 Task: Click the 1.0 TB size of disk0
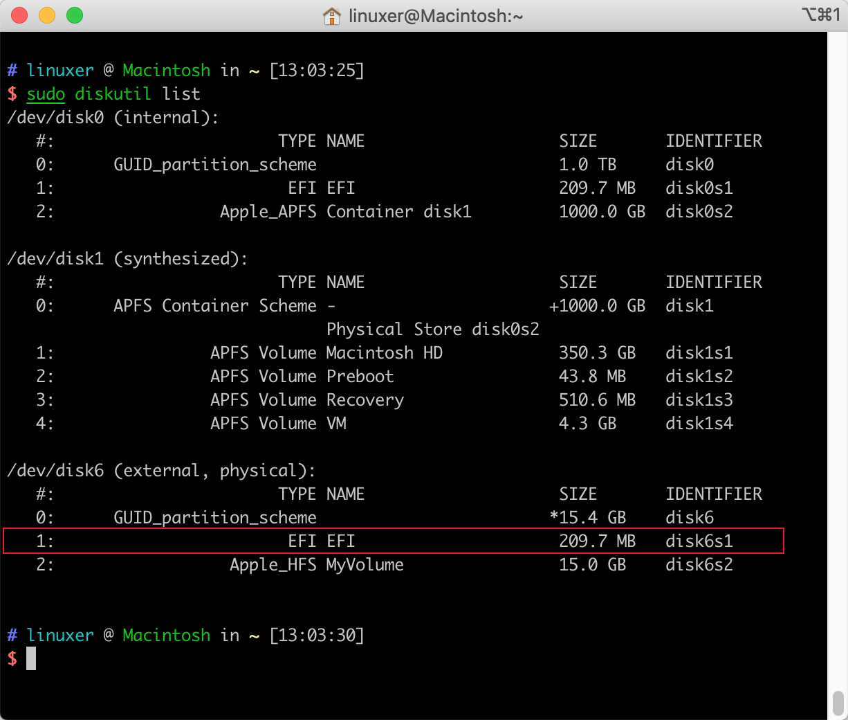pyautogui.click(x=587, y=165)
